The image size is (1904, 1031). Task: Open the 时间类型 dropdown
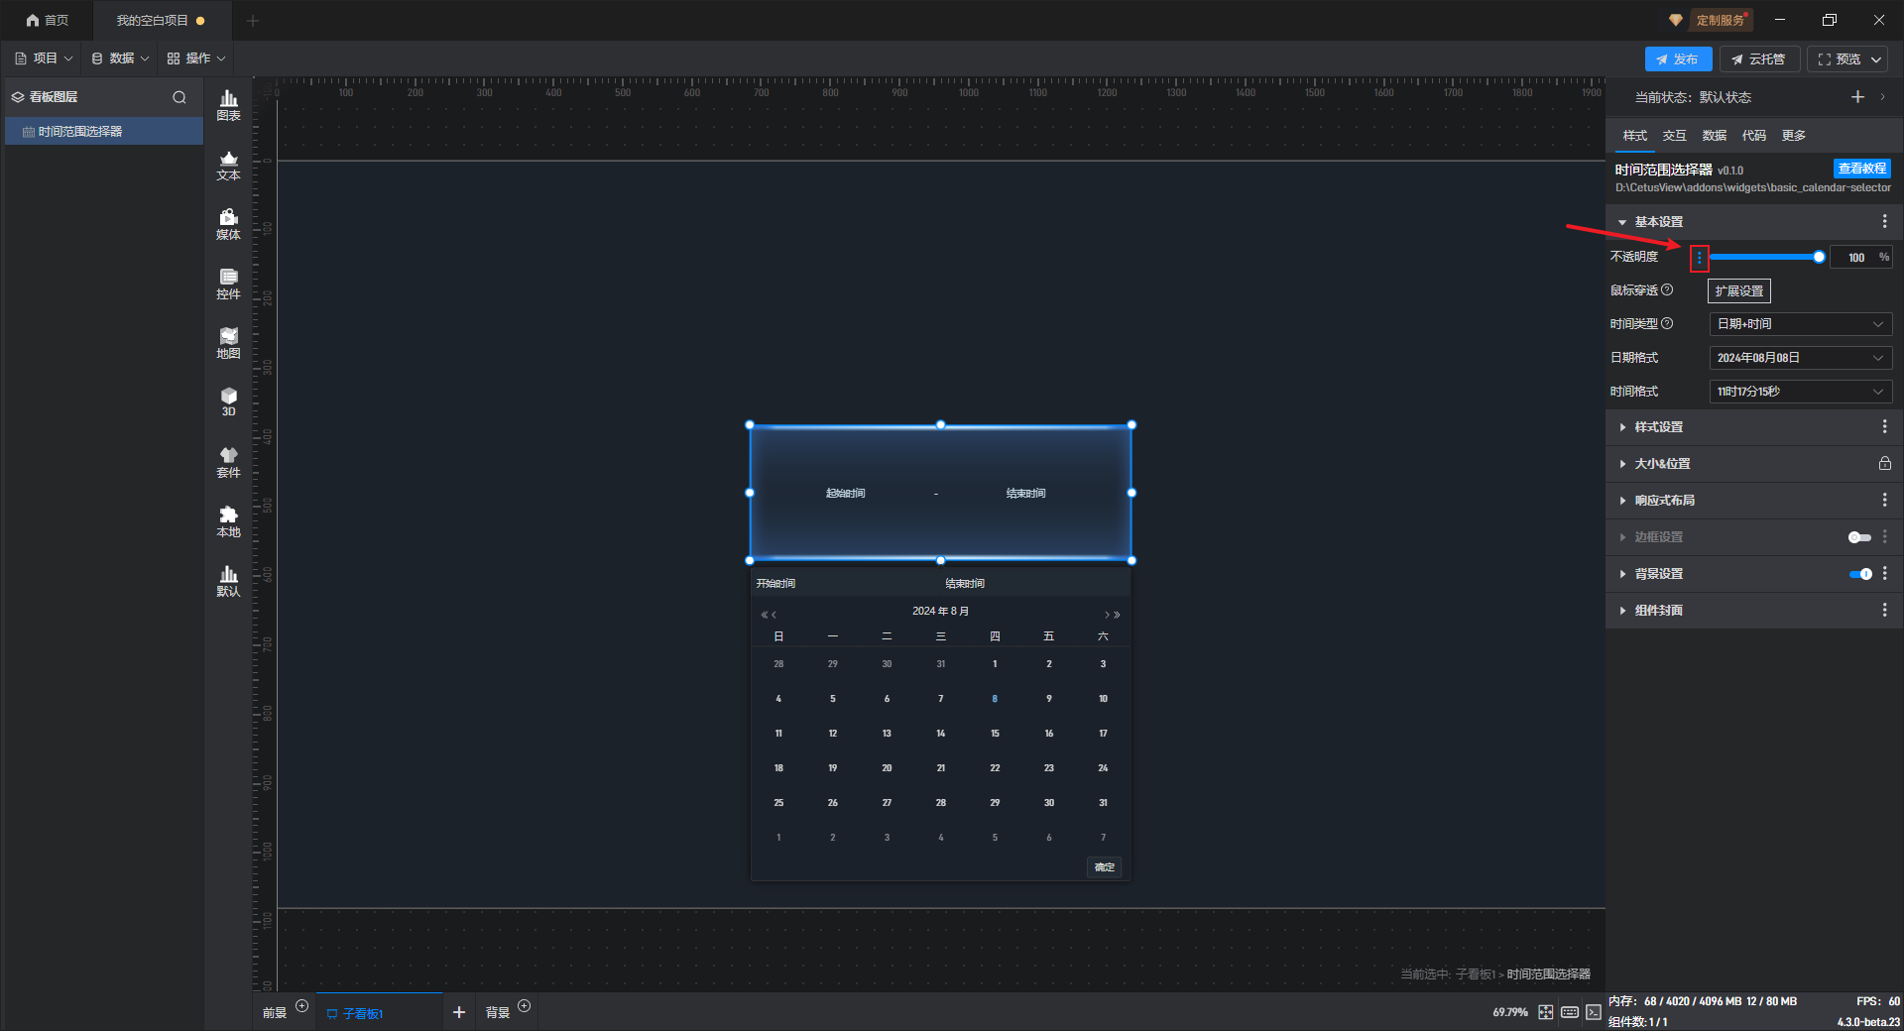click(1800, 324)
